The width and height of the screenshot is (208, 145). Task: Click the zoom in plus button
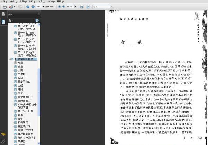point(64,6)
